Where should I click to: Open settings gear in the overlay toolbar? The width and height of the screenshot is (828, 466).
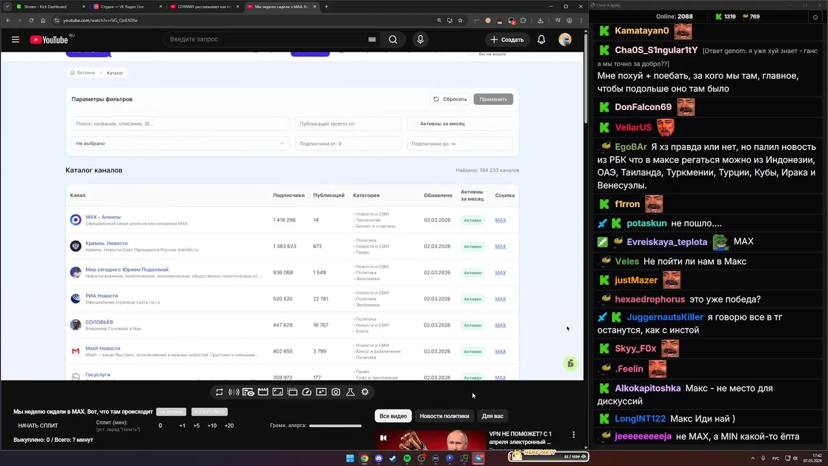[365, 392]
